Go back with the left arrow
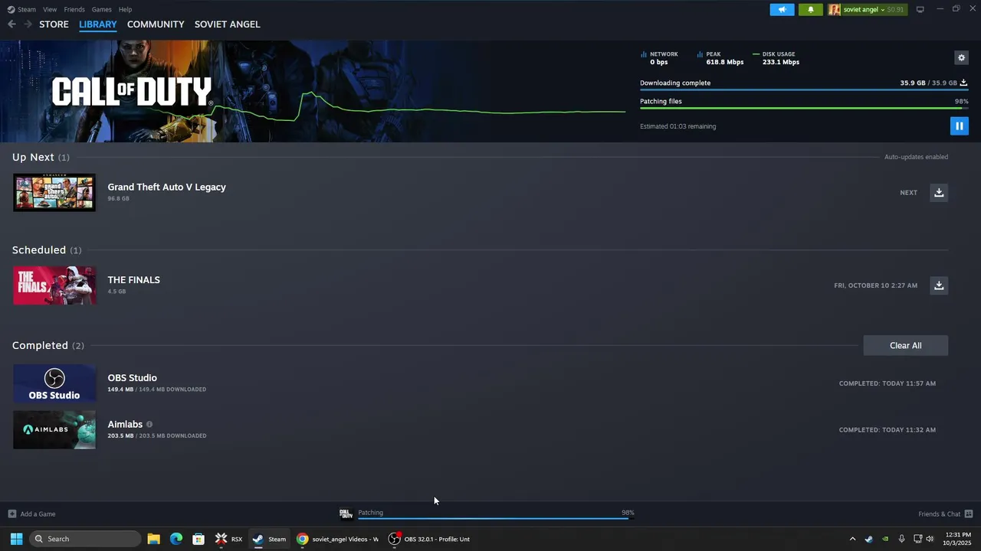 [11, 24]
